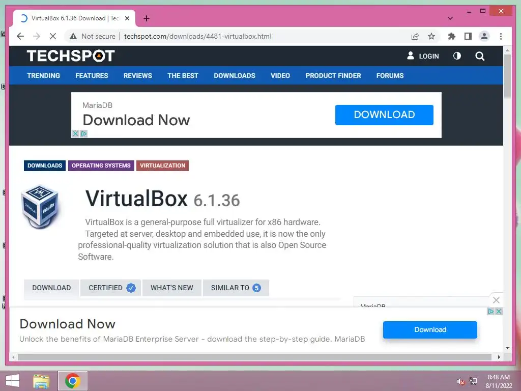This screenshot has width=521, height=391.
Task: Click the VirtualBox 6.1.36 heading
Action: point(162,199)
